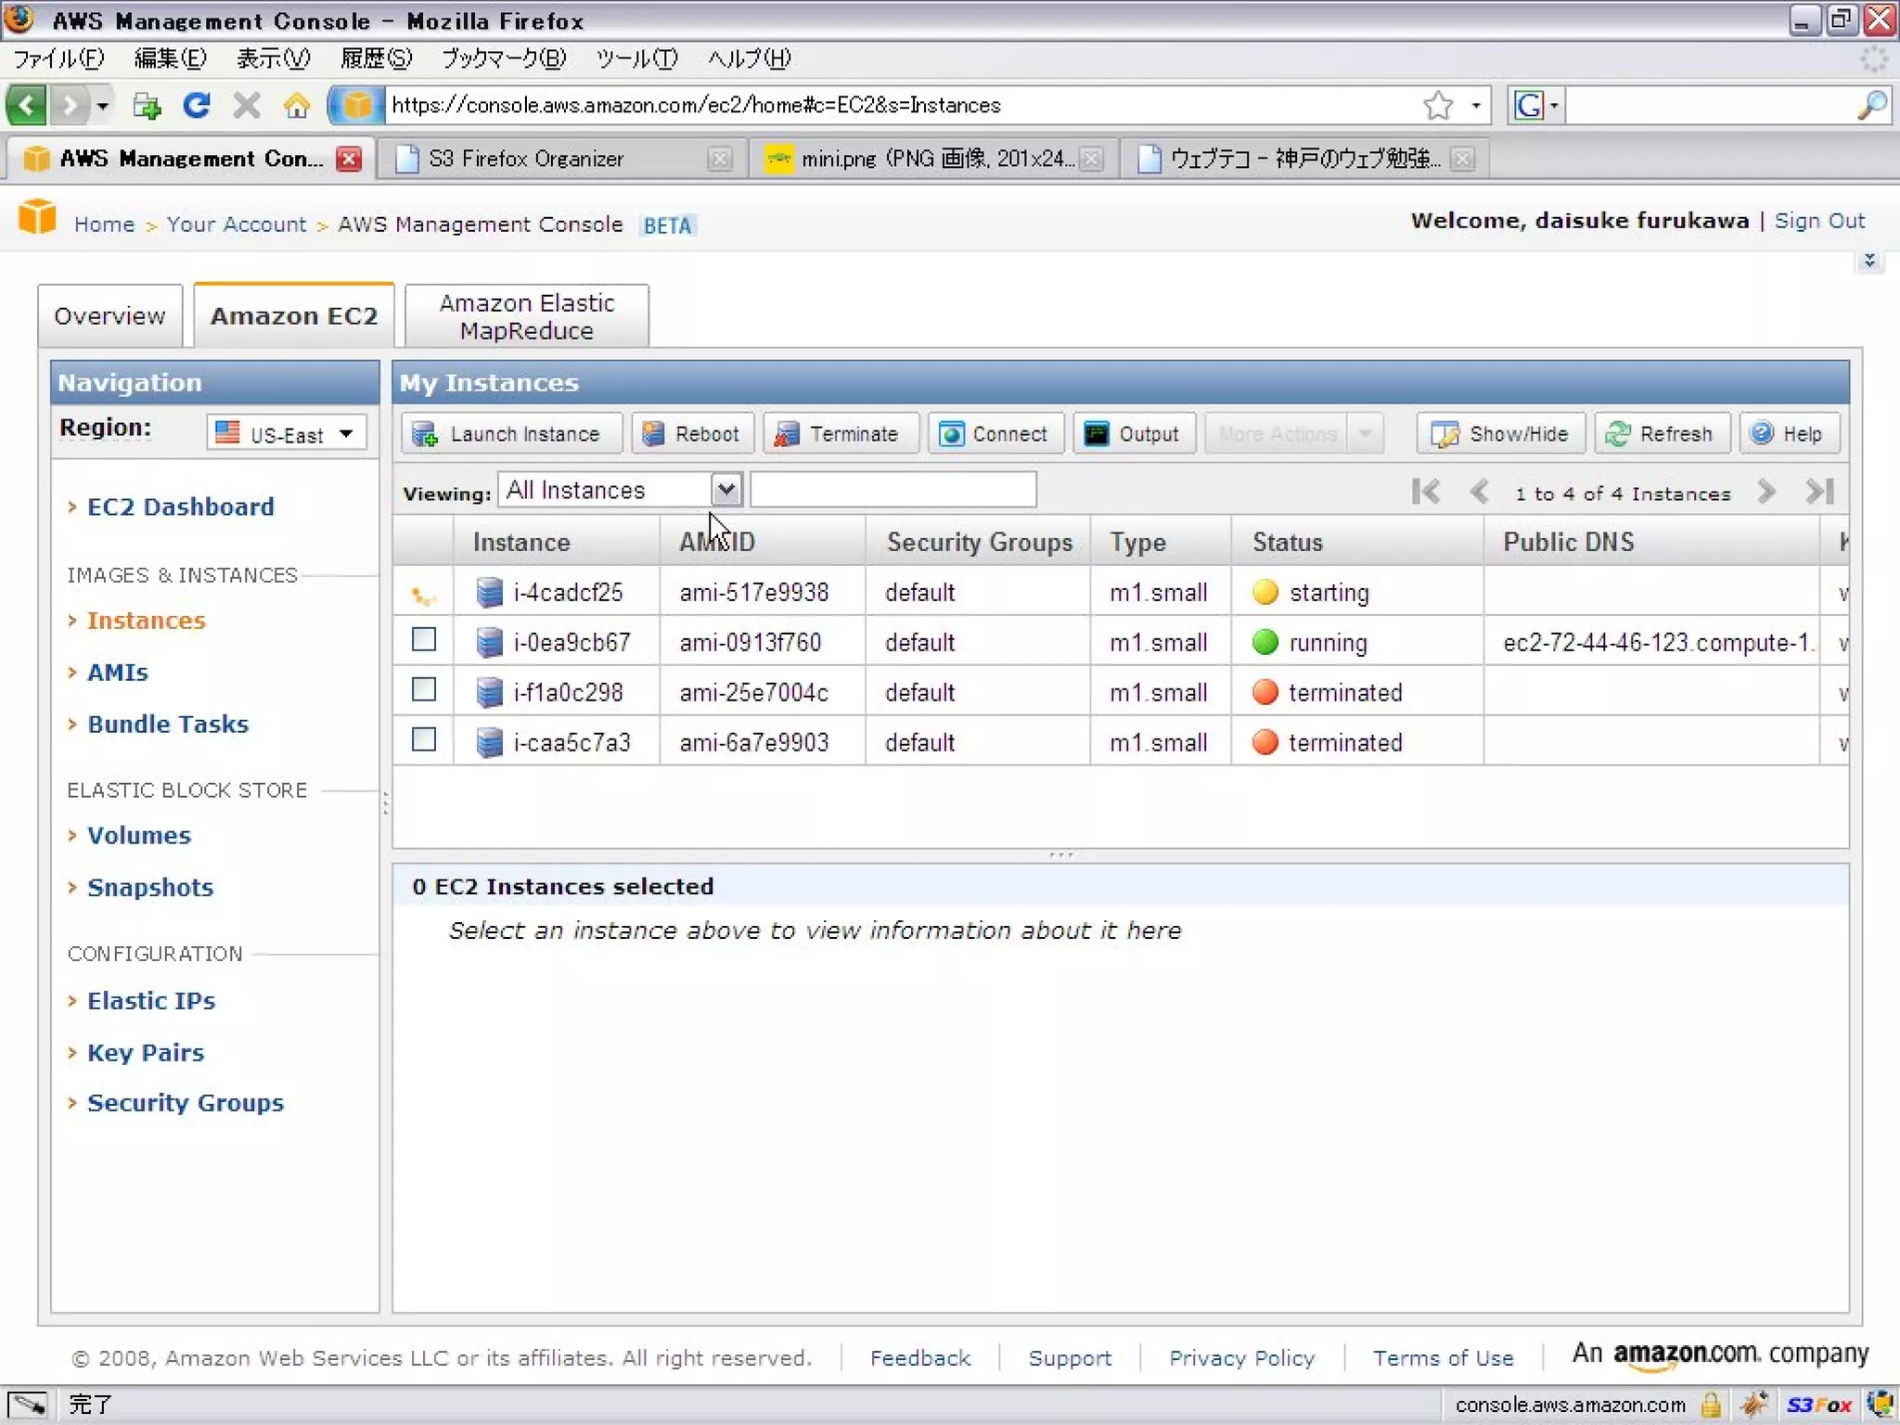Open the AMIs navigation link
The image size is (1900, 1425).
(x=118, y=672)
